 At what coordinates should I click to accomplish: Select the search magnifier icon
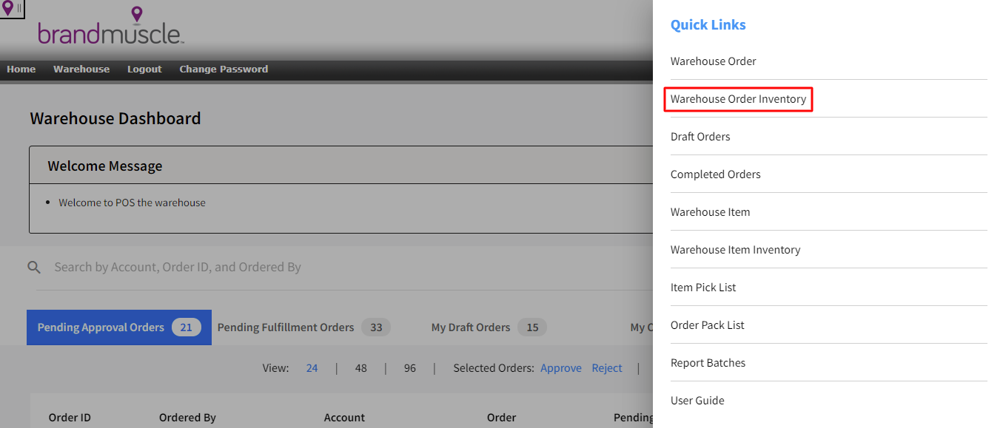34,267
